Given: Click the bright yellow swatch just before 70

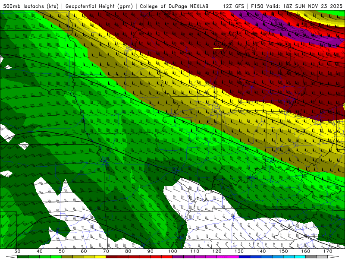Looking at the screenshot, I should (100, 257).
